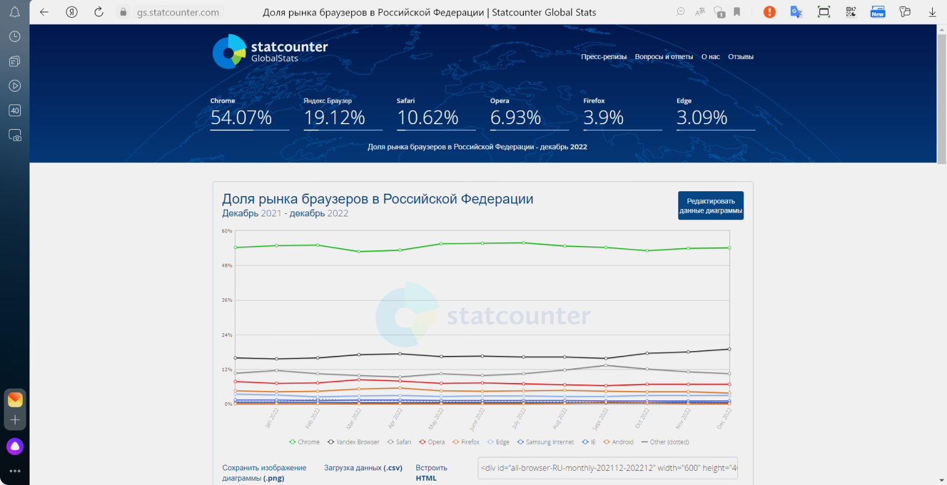Toggle the Other (dotted) legend item
This screenshot has width=947, height=485.
[x=665, y=442]
